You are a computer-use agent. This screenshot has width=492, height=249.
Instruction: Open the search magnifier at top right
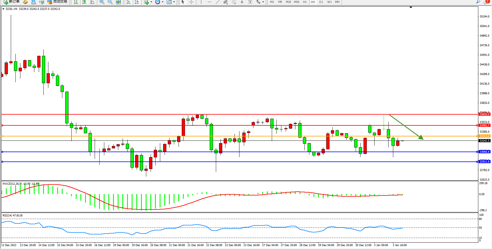click(478, 2)
